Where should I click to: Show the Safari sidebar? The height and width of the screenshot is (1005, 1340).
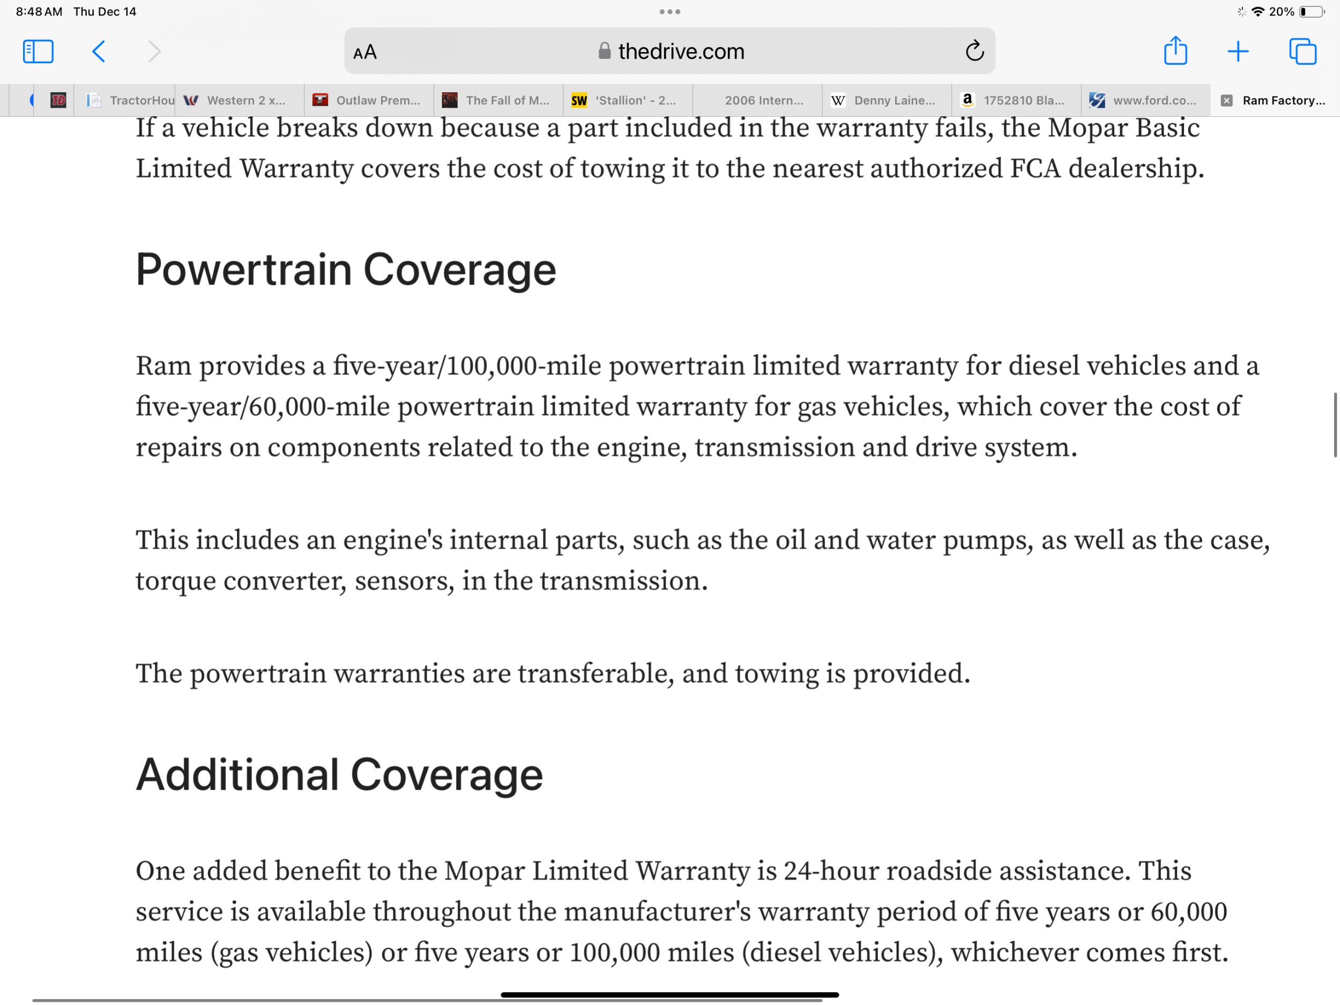(x=38, y=51)
